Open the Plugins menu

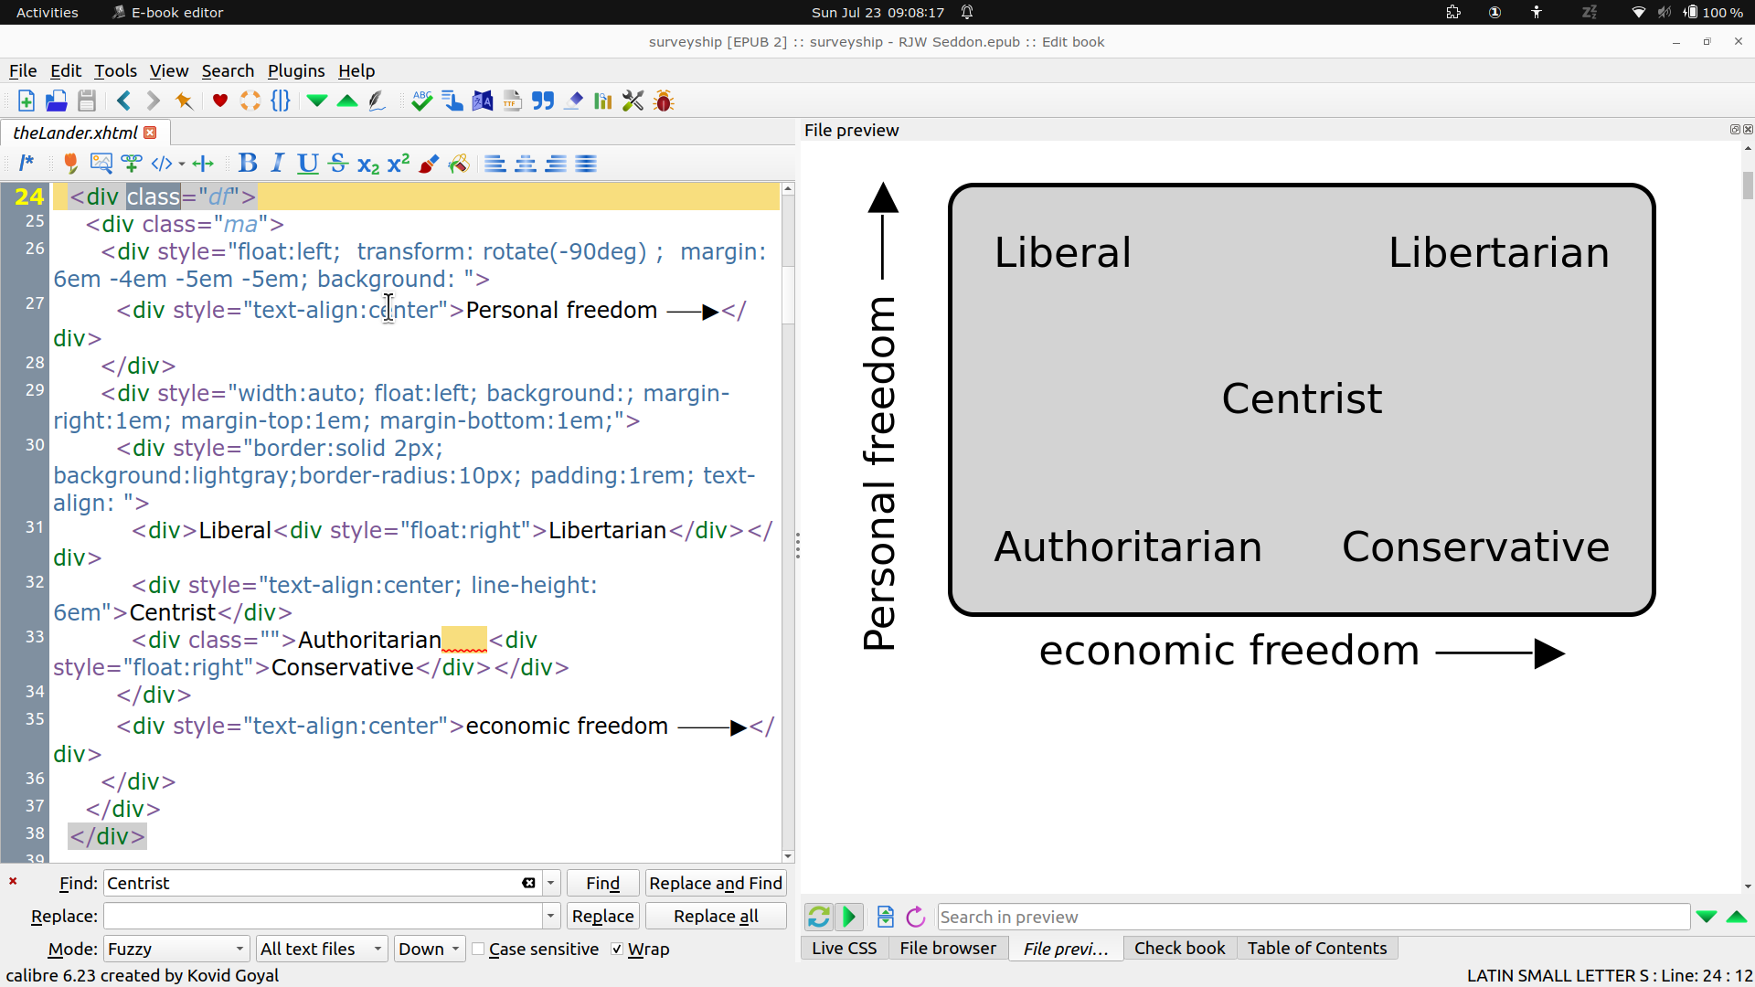pos(295,70)
